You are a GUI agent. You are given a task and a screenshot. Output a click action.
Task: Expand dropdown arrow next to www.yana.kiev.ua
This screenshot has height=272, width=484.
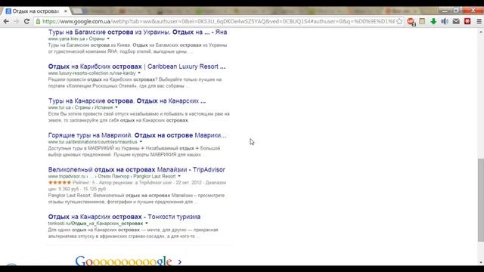[108, 39]
